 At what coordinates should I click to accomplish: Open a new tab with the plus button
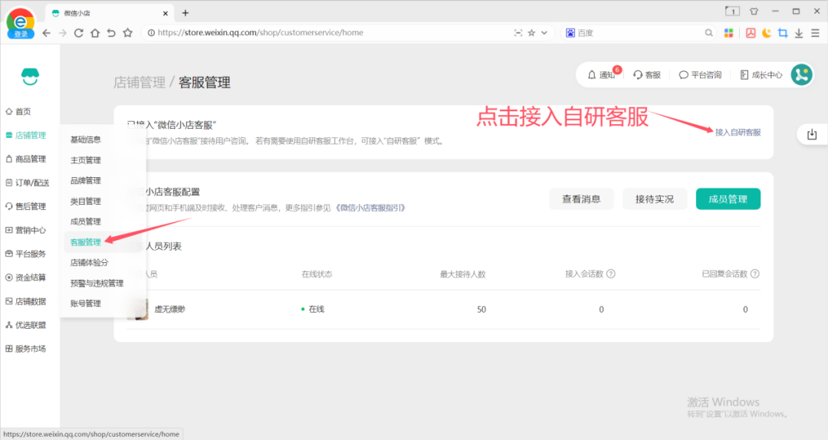point(186,13)
